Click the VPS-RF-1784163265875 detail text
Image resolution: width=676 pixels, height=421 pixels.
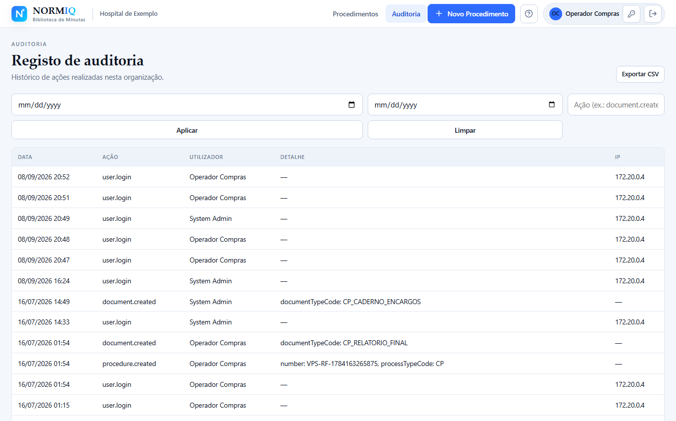point(343,364)
